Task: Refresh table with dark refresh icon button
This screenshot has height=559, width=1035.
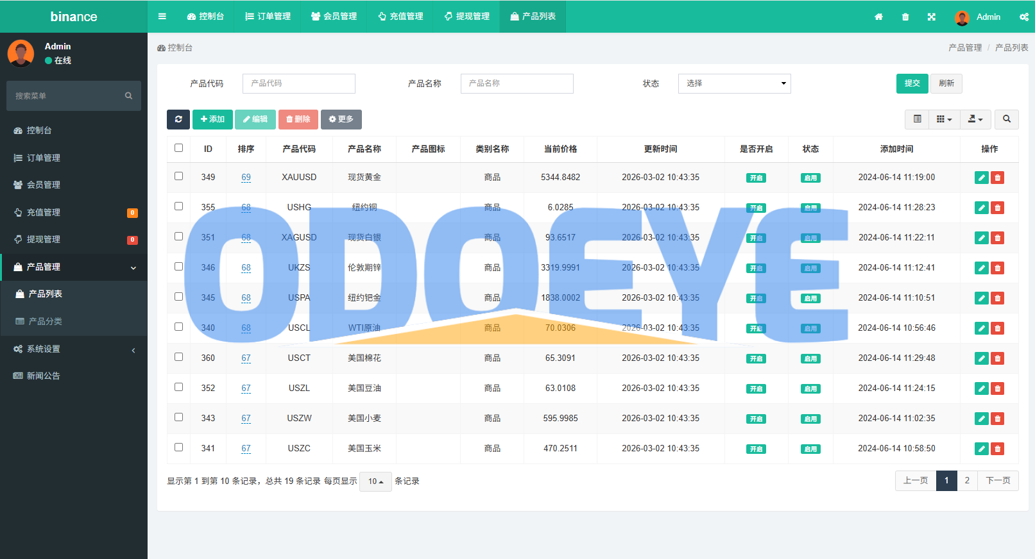Action: pyautogui.click(x=178, y=119)
